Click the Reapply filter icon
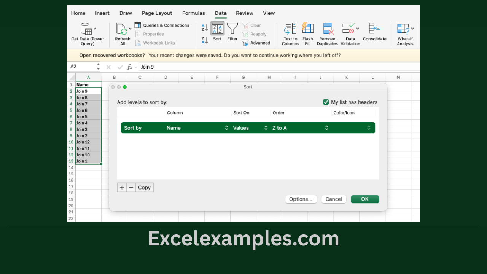The image size is (487, 274). click(254, 34)
